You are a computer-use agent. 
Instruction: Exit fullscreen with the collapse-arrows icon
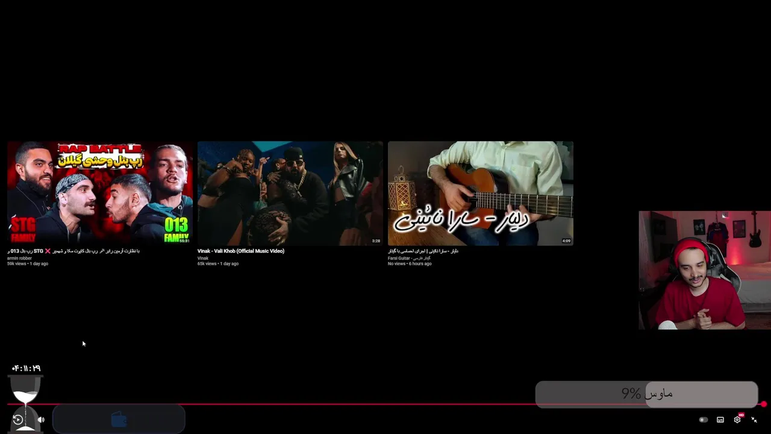pos(754,420)
